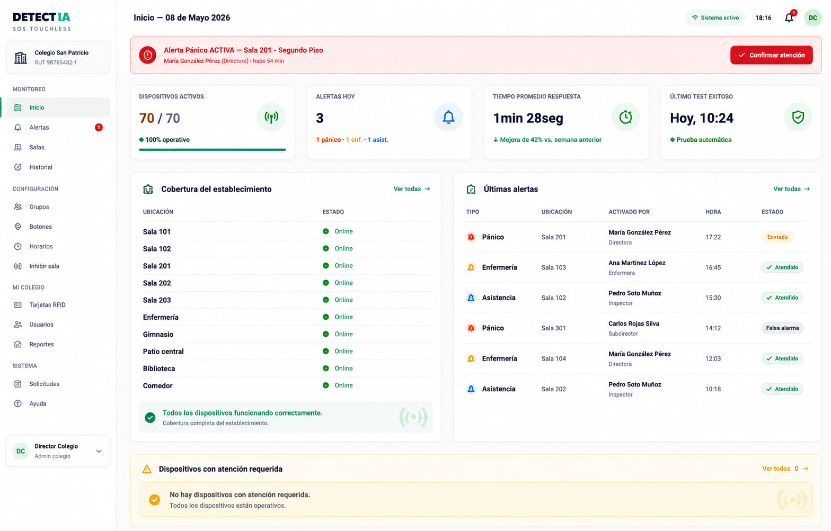831x531 pixels.
Task: Open Tarjetas RFID section
Action: (x=58, y=304)
